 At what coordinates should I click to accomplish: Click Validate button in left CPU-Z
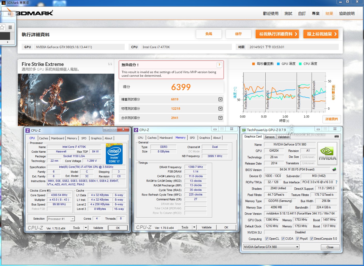[98, 228]
